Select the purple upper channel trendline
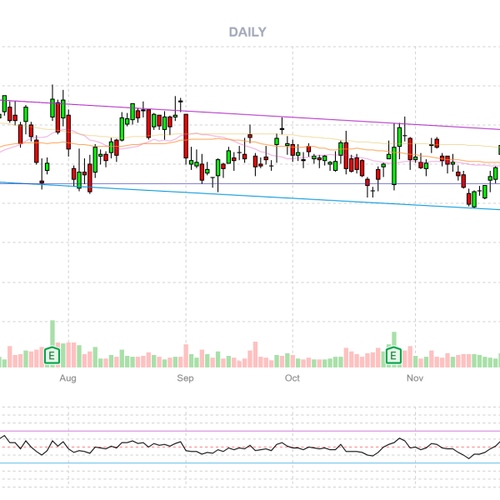Viewport: 500px width, 500px height. pyautogui.click(x=250, y=115)
